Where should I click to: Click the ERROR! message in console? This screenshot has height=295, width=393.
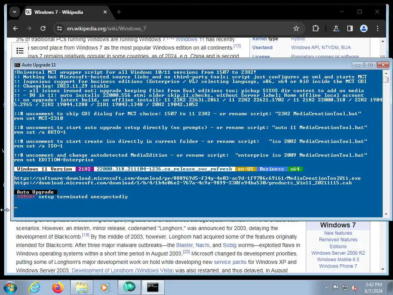[26, 196]
